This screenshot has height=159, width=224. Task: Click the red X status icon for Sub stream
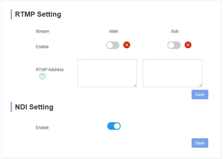(188, 45)
